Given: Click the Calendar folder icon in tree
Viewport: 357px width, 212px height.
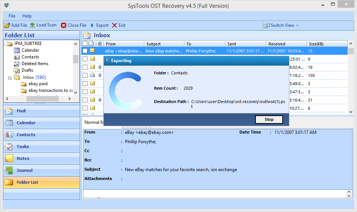Looking at the screenshot, I should click(17, 50).
